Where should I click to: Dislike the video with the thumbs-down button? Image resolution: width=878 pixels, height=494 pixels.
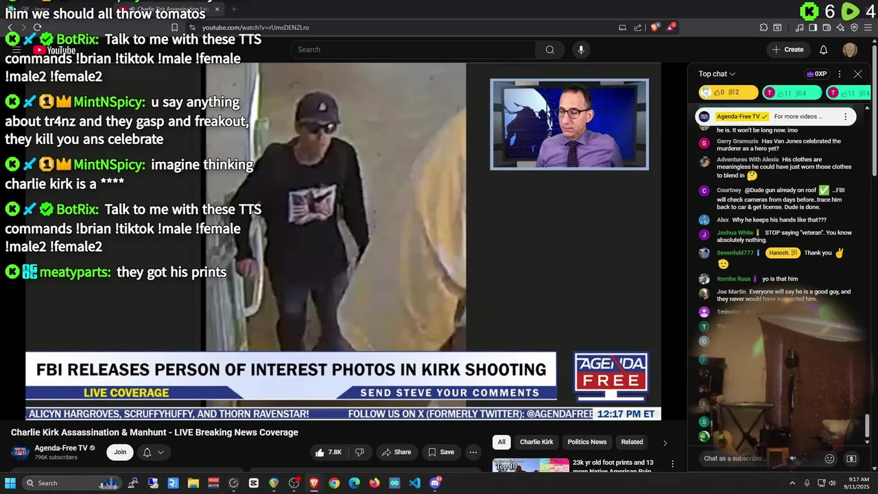tap(359, 452)
